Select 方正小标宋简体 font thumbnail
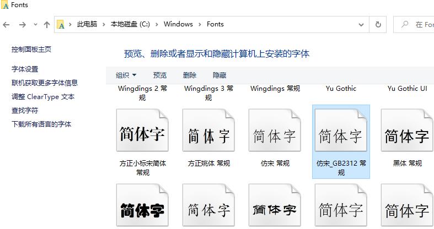 click(x=142, y=130)
